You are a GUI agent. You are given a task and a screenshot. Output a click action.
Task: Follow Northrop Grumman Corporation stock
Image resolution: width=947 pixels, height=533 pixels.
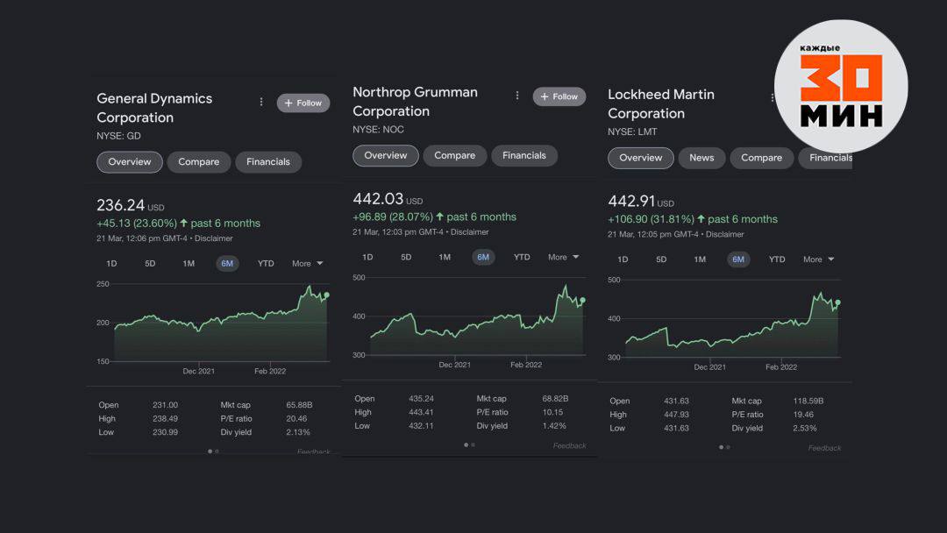pos(559,96)
